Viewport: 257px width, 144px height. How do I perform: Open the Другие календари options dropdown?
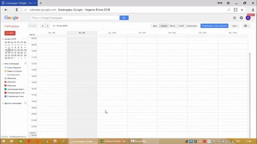click(25, 103)
